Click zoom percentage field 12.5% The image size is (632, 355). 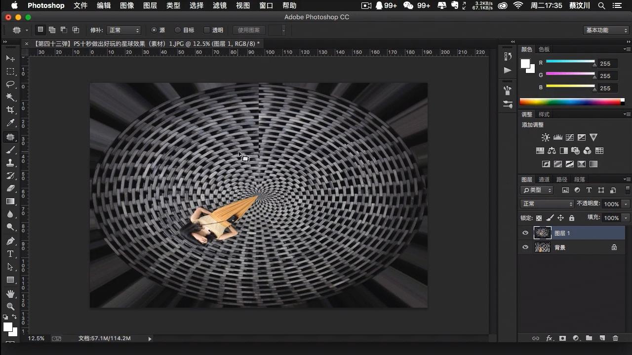click(36, 339)
